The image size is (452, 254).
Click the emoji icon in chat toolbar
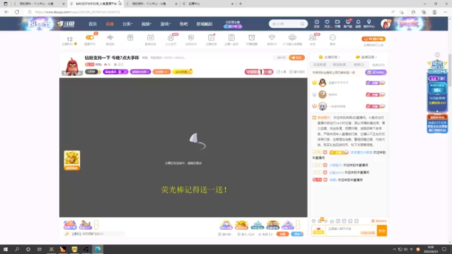point(314,221)
